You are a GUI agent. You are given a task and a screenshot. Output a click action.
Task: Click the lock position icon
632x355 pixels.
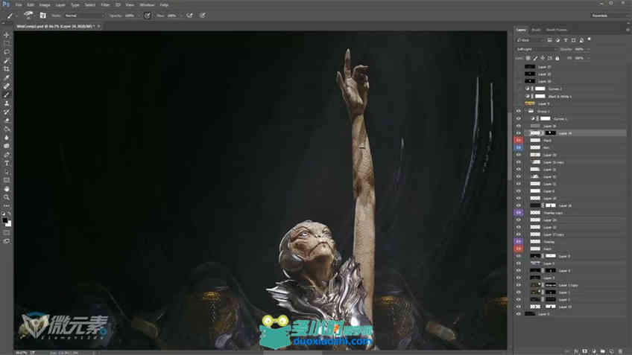[543, 58]
